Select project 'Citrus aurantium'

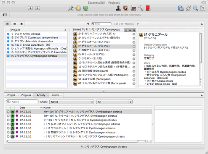(x=37, y=45)
